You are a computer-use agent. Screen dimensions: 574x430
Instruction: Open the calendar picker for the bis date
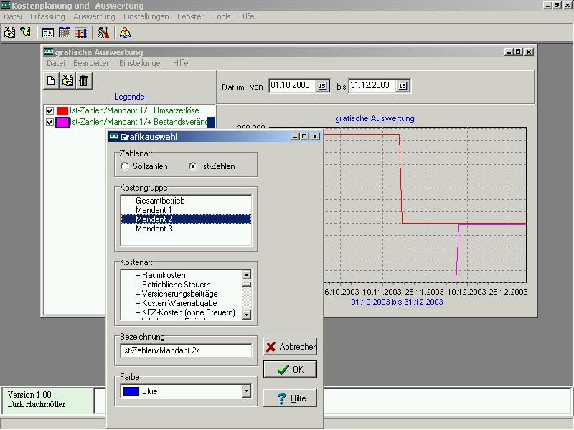pyautogui.click(x=403, y=86)
